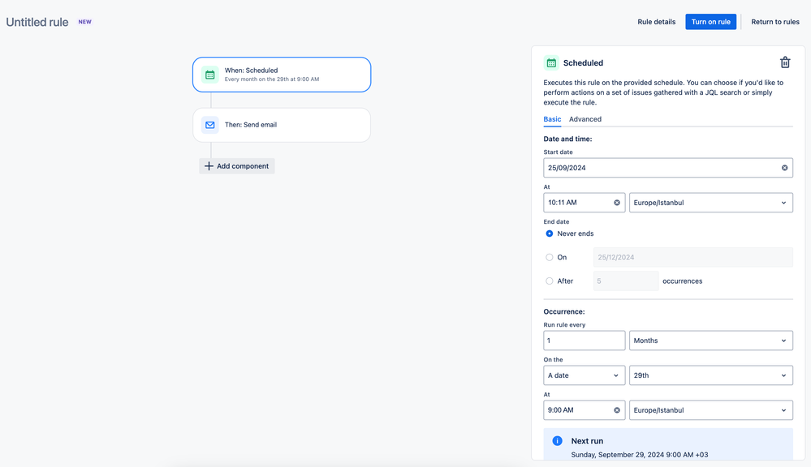Click the Run rule every number field
This screenshot has height=467, width=811.
point(584,341)
